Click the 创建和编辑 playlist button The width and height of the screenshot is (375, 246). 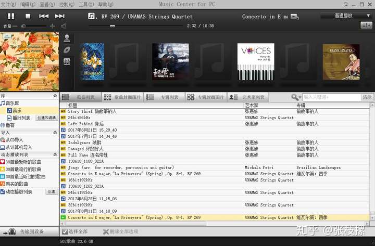pyautogui.click(x=47, y=118)
